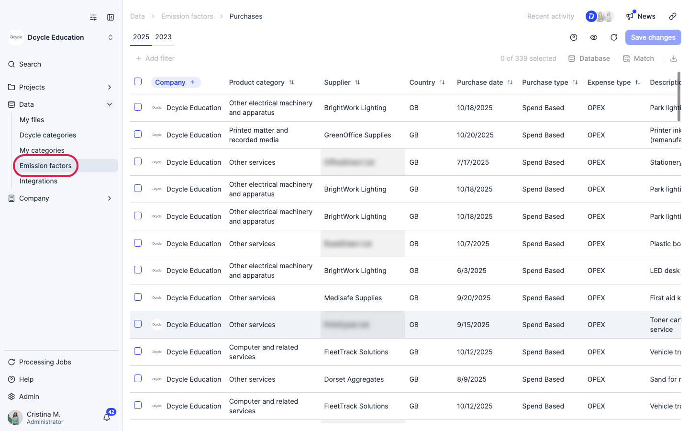This screenshot has width=689, height=431.
Task: Click the Processing Jobs refresh icon
Action: 11,362
